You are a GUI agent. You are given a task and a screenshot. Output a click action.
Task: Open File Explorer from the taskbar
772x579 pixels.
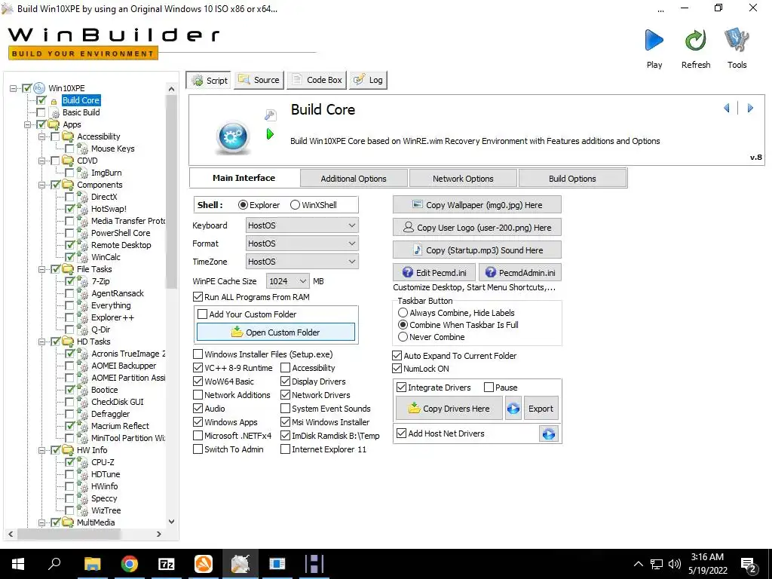[92, 564]
